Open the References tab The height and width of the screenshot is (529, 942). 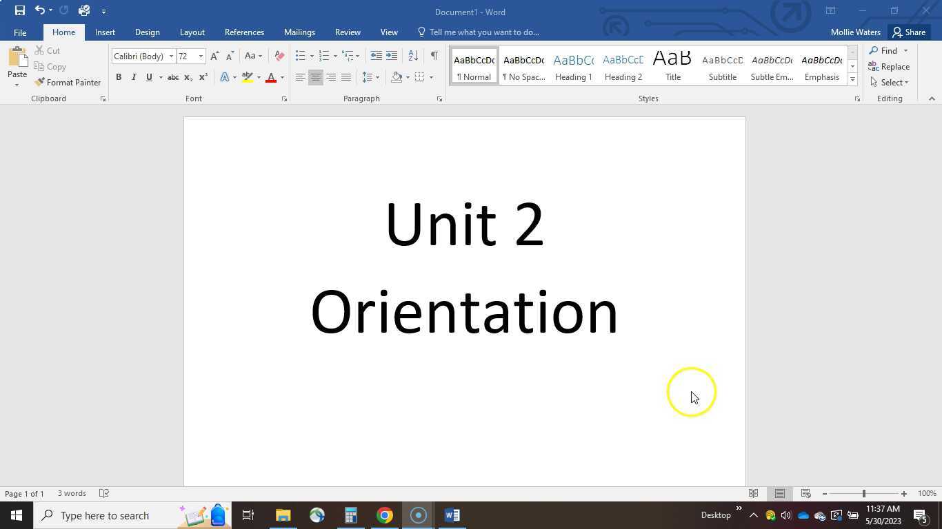(244, 32)
